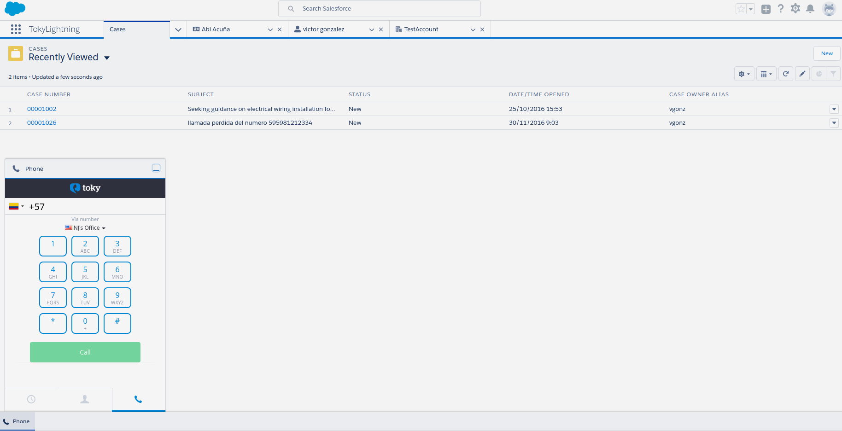The image size is (842, 431).
Task: Switch to the victor gonzalez tab
Action: pyautogui.click(x=323, y=29)
